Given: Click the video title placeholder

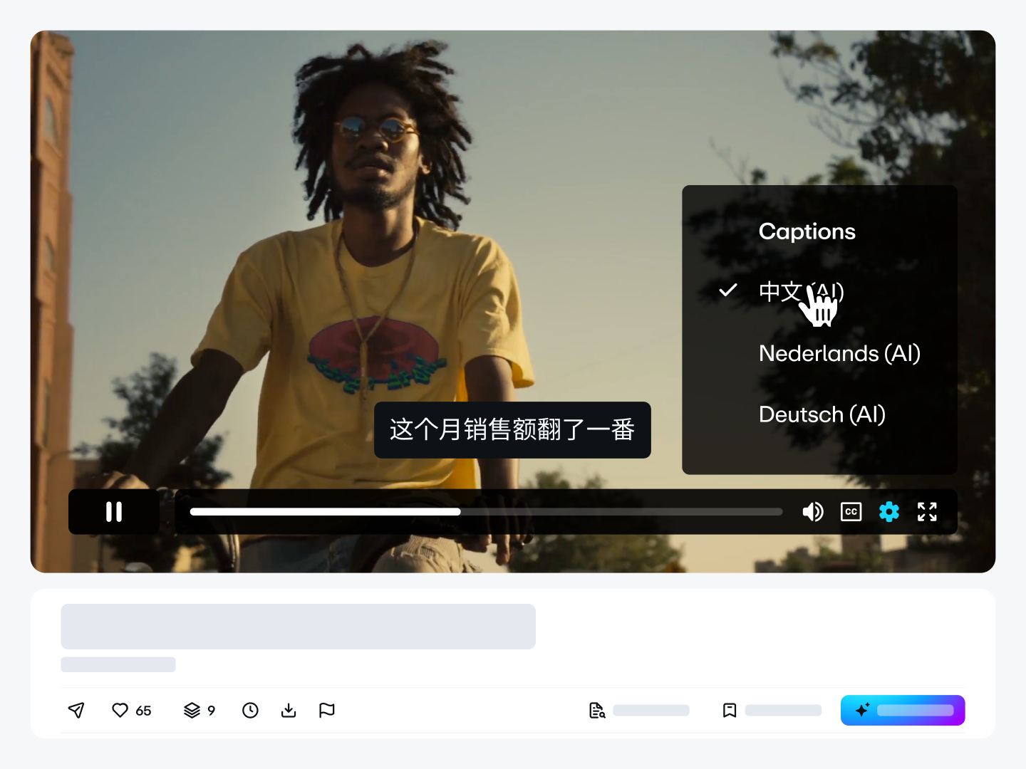Looking at the screenshot, I should (x=298, y=627).
